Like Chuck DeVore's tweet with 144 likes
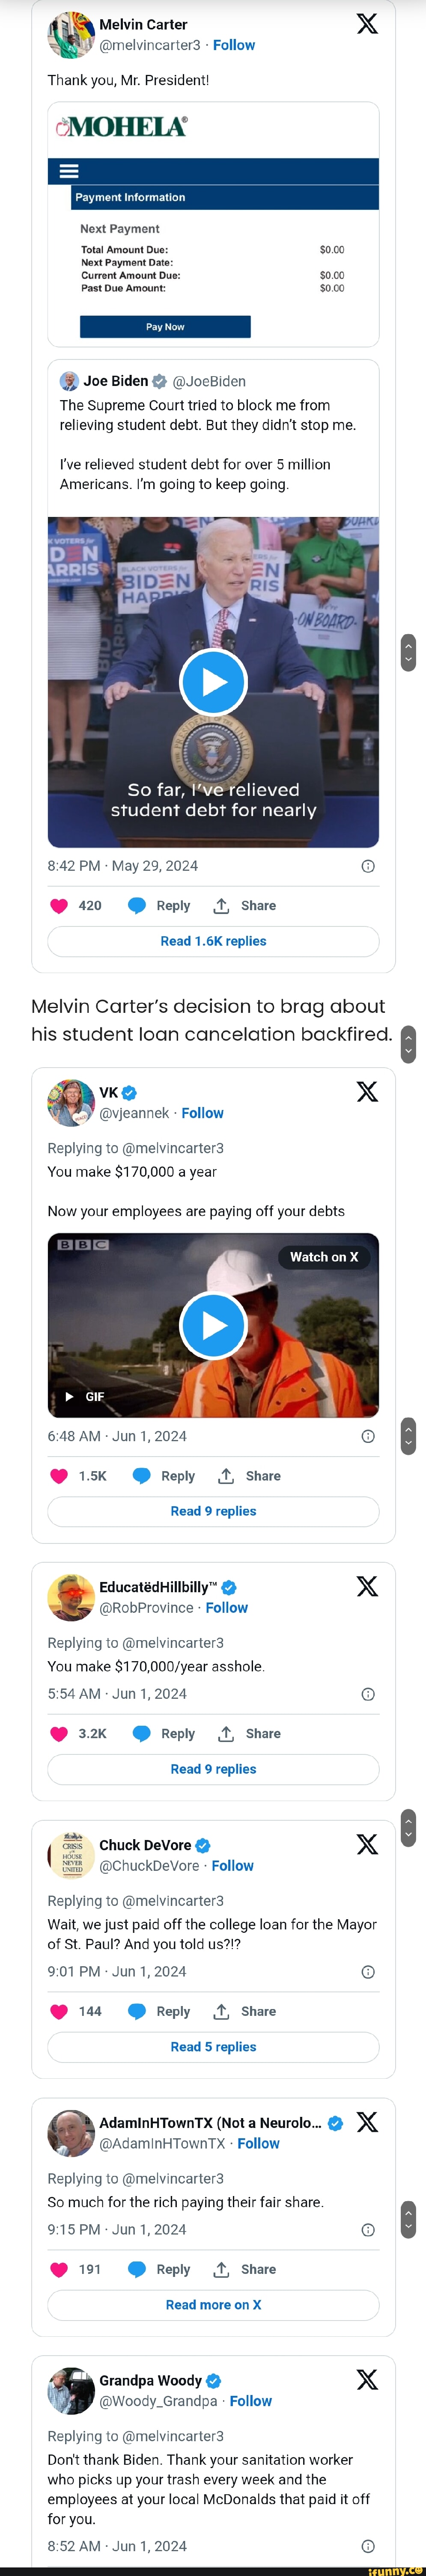426x2576 pixels. 59,2012
